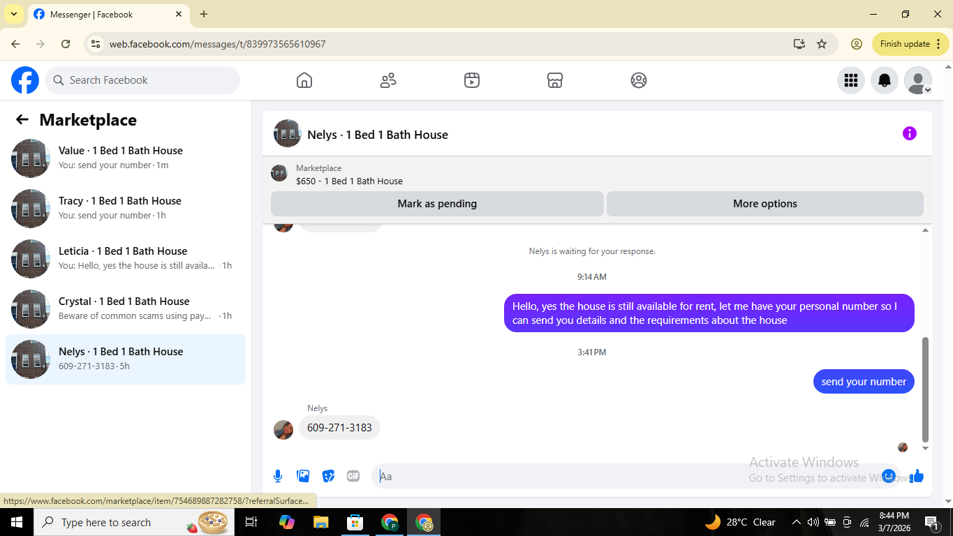Select the Messenger | Facebook browser tab

click(x=108, y=14)
